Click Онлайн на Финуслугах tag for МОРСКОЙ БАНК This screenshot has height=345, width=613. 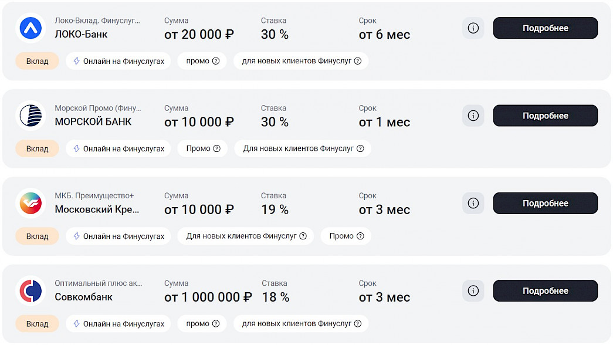point(118,148)
